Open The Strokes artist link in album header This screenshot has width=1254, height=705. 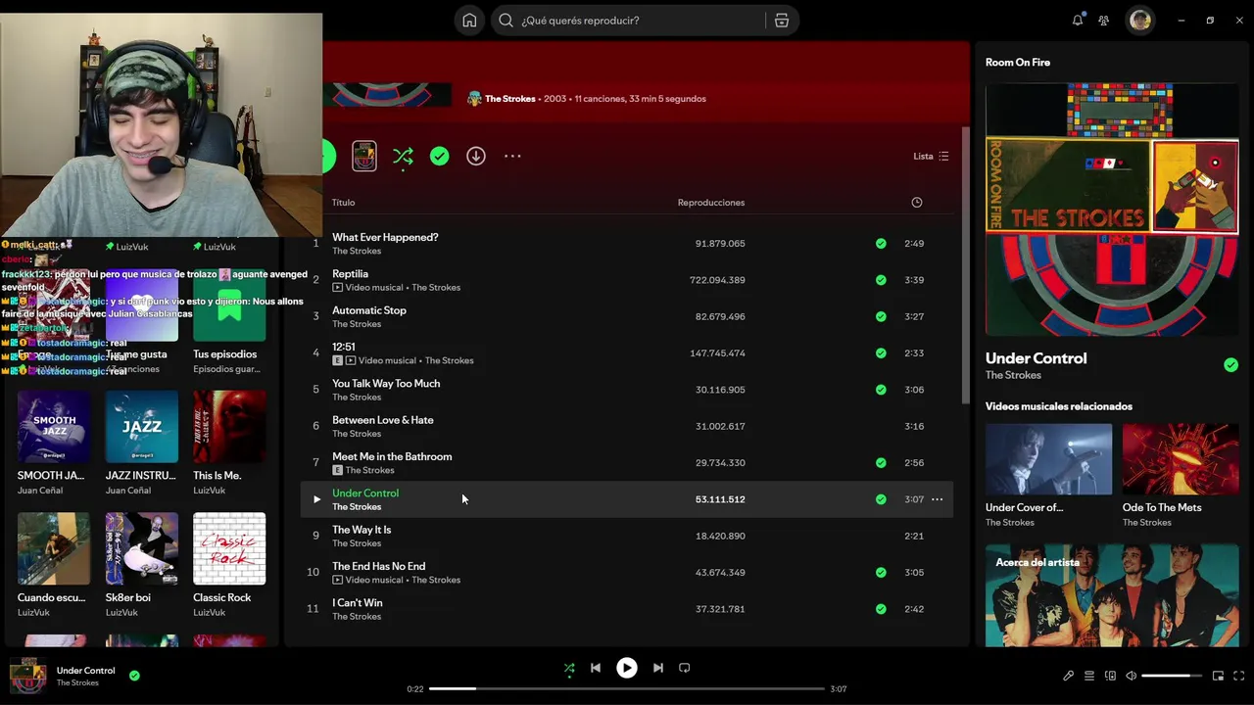[509, 99]
